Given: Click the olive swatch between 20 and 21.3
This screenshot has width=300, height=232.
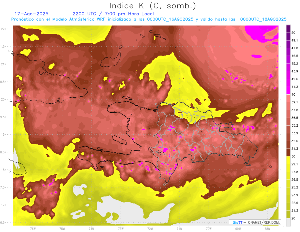Looking at the screenshot, I should pos(288,214).
